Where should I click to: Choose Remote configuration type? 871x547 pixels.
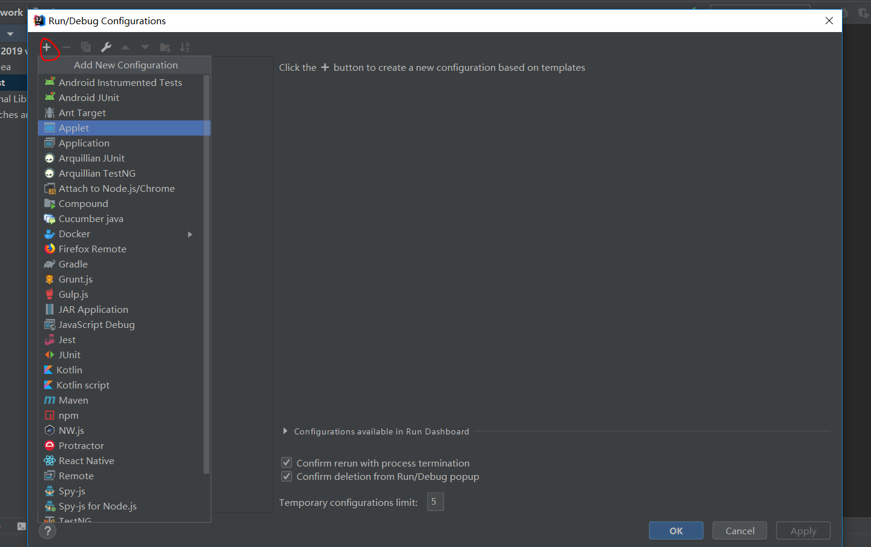(x=124, y=476)
